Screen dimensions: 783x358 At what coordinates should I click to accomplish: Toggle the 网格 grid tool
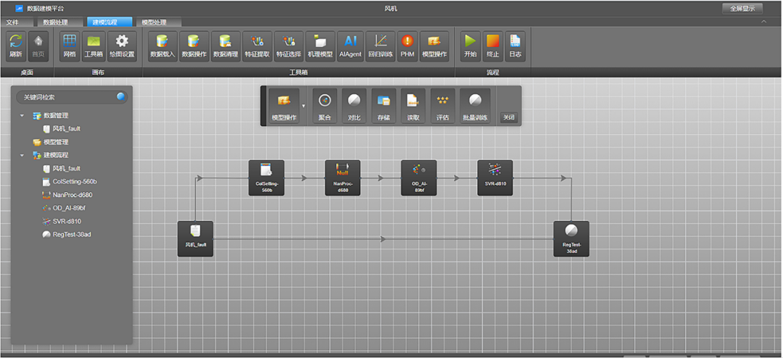click(x=70, y=46)
